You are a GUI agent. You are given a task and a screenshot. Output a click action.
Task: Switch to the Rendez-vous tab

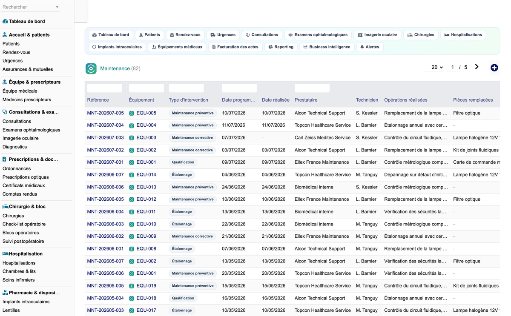[x=185, y=35]
